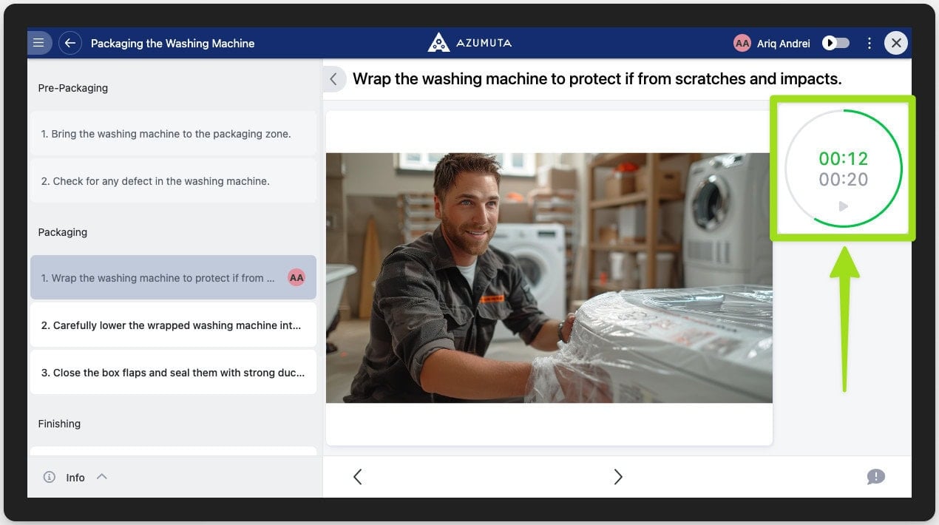Open step Carefully lower the wrapped washing machine
Image resolution: width=939 pixels, height=525 pixels.
[173, 325]
